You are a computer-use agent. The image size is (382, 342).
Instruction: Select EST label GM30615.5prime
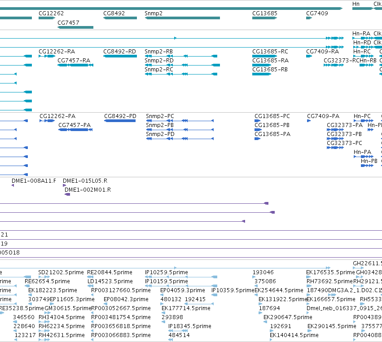point(68,308)
